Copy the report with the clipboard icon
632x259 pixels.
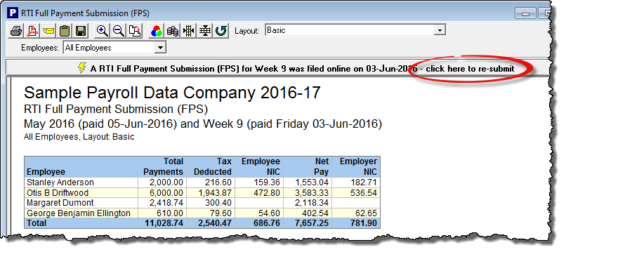pos(65,31)
